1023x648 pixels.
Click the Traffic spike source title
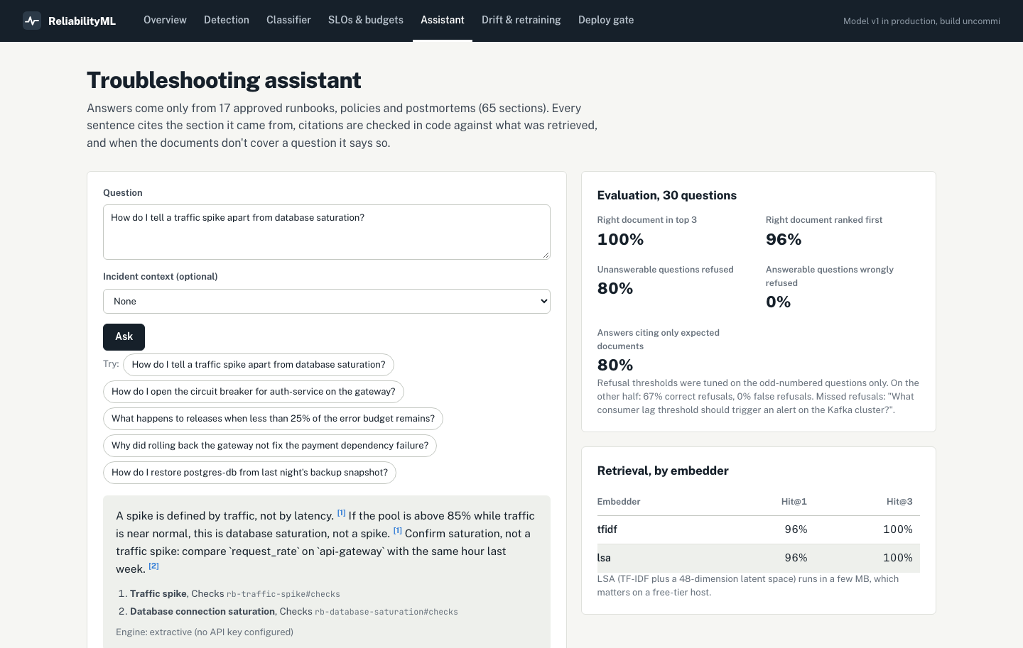158,593
